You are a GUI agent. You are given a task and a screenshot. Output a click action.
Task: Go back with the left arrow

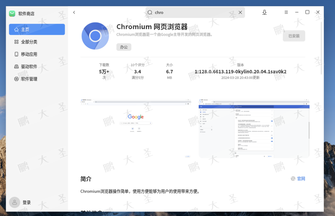coord(74,12)
